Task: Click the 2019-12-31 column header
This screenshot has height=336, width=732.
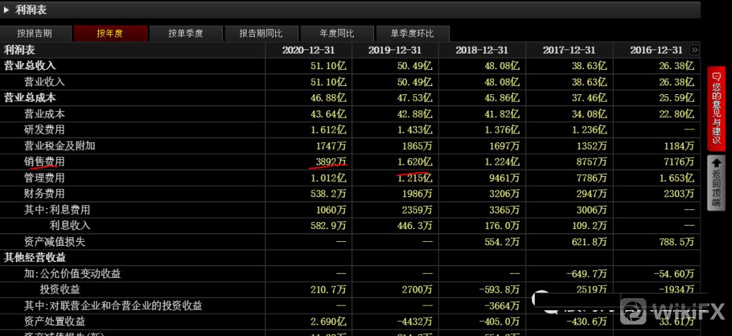Action: pos(395,50)
